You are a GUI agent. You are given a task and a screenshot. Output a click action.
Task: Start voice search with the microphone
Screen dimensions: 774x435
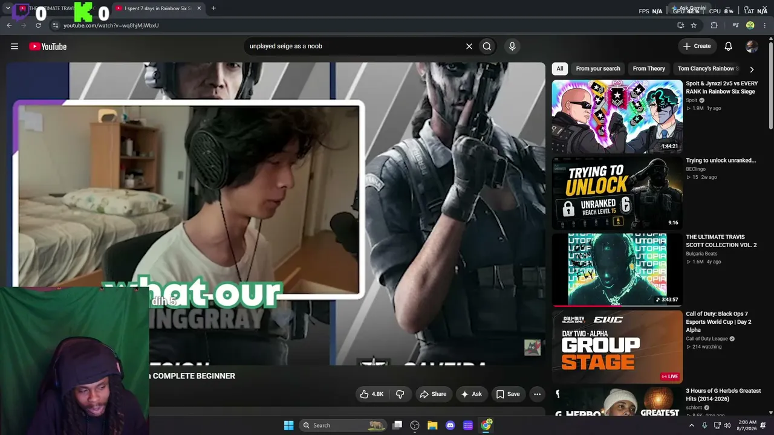pos(512,47)
